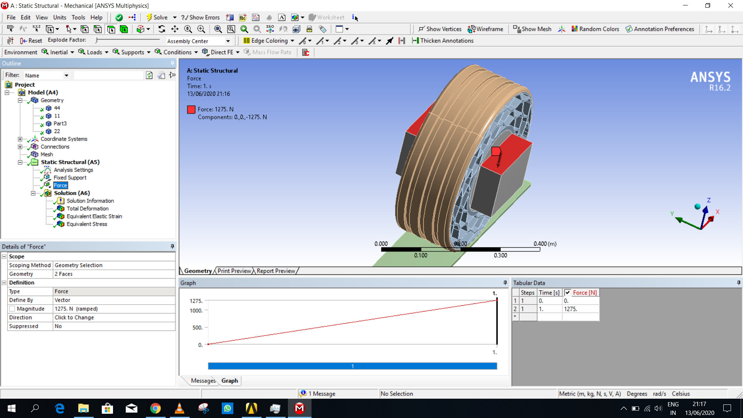
Task: Click the red Force legend swatch
Action: 191,110
